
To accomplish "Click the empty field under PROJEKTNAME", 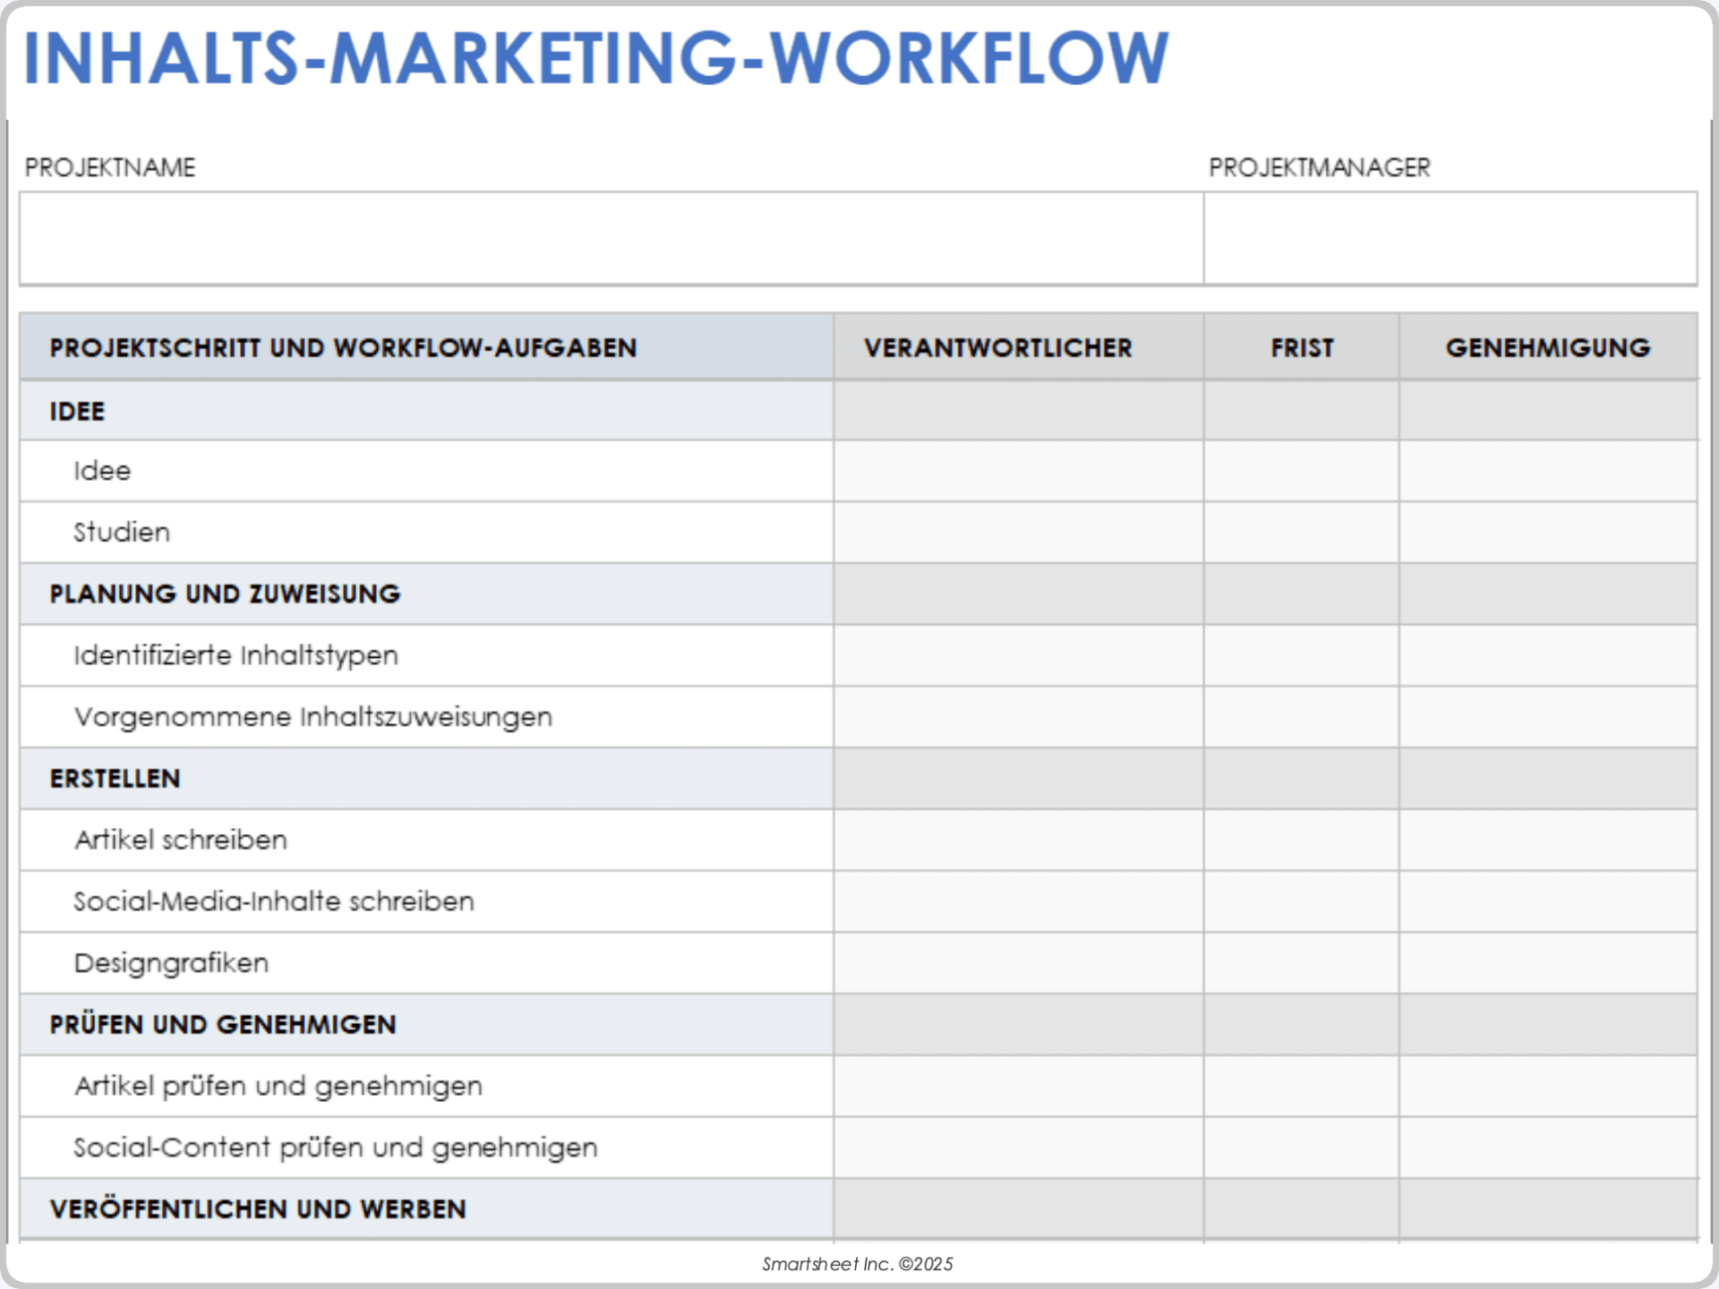I will tap(611, 238).
